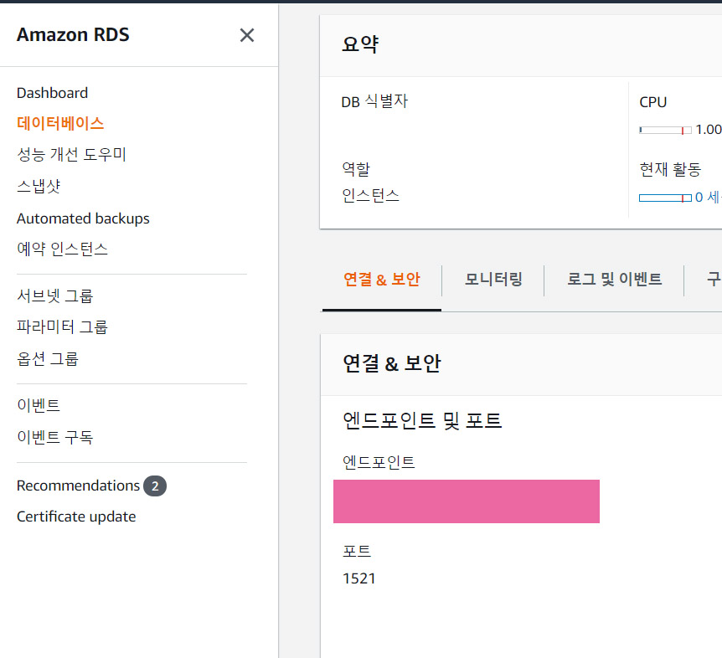Open 파라미터 그룹 page
Screen dimensions: 722x658
pyautogui.click(x=62, y=326)
